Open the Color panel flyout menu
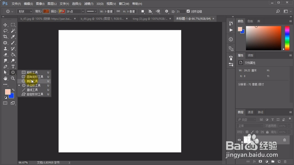The image size is (294, 165). coord(290,21)
